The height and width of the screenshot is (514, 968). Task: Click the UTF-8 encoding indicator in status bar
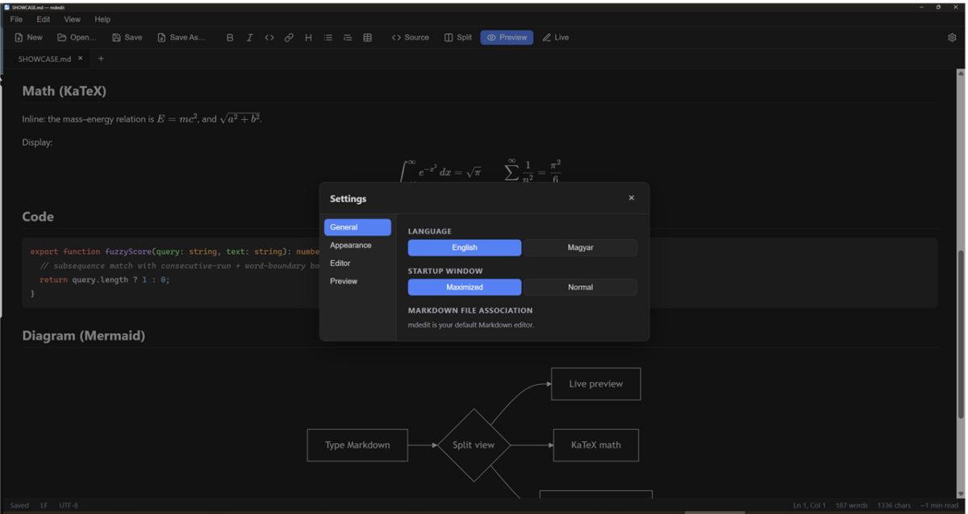(69, 506)
